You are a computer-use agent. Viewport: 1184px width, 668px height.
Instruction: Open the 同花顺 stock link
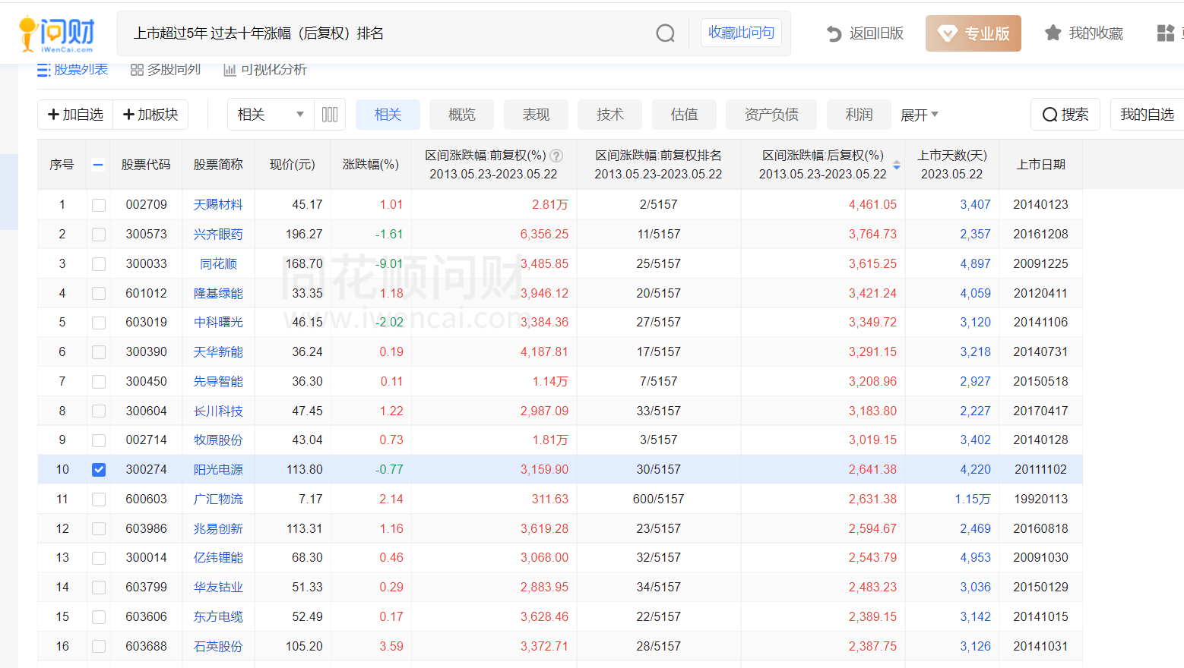(x=218, y=264)
